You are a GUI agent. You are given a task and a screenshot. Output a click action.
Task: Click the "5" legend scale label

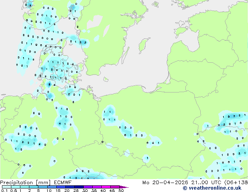(38, 190)
